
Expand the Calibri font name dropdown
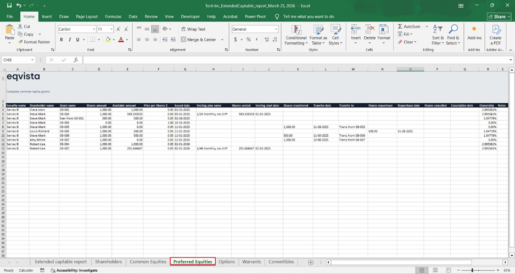(x=94, y=29)
